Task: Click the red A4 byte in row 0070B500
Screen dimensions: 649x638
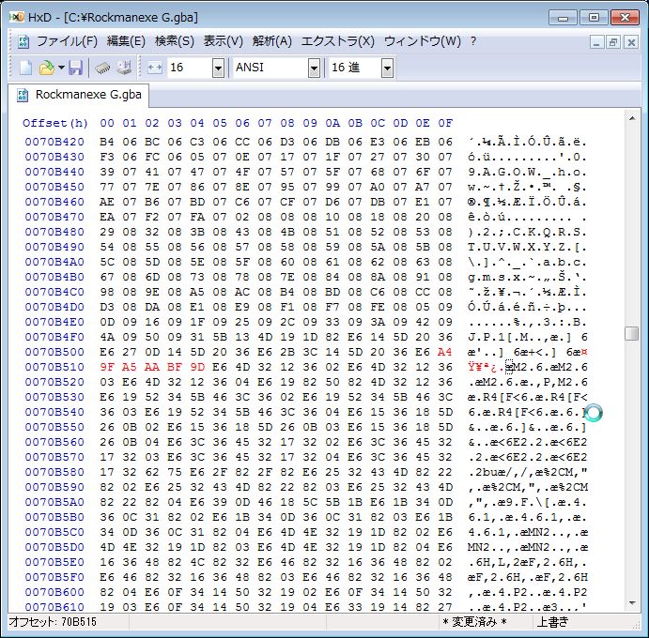Action: tap(444, 352)
